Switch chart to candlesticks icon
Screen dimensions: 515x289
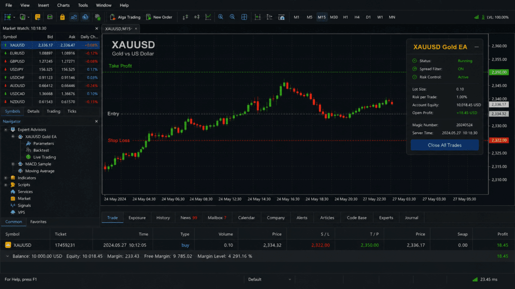click(197, 17)
